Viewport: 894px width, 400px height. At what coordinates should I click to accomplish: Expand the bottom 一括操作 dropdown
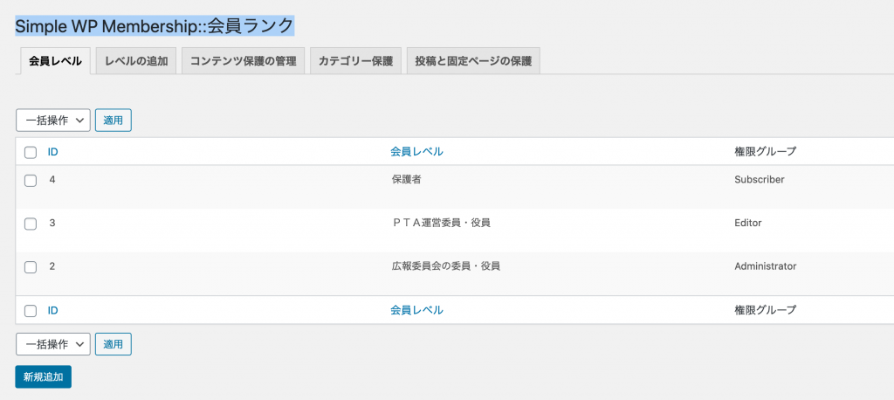point(53,344)
